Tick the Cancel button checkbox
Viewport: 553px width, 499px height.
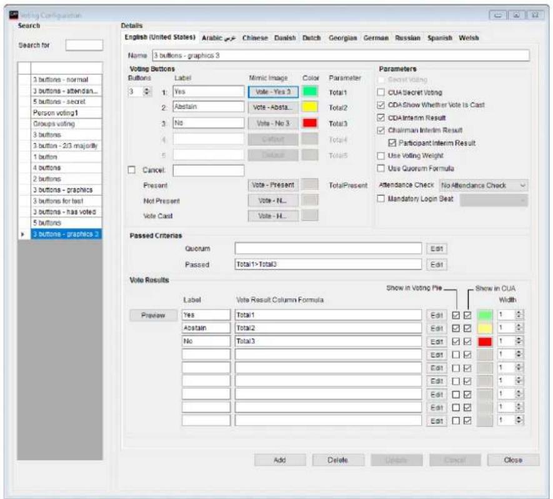[132, 170]
